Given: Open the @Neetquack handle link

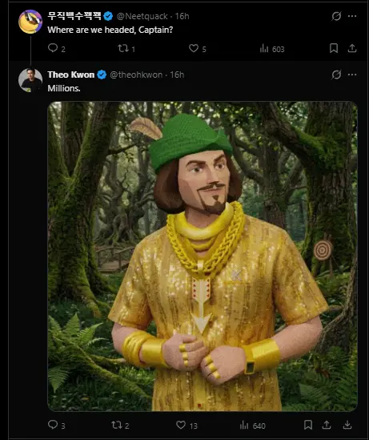Looking at the screenshot, I should click(142, 16).
